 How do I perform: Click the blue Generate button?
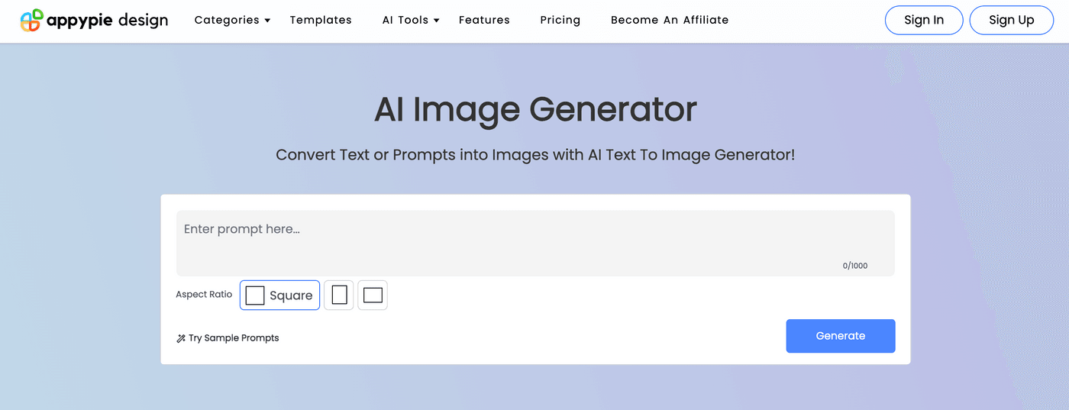(x=840, y=336)
